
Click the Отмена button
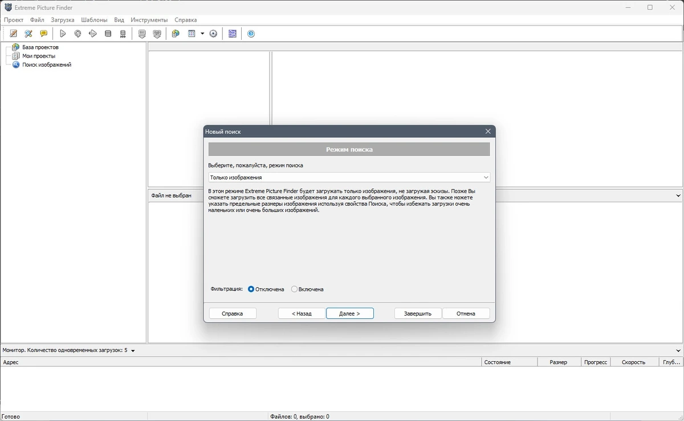click(x=466, y=313)
